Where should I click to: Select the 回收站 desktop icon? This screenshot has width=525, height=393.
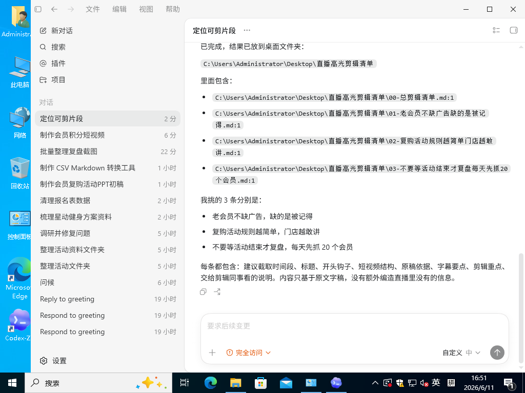20,173
